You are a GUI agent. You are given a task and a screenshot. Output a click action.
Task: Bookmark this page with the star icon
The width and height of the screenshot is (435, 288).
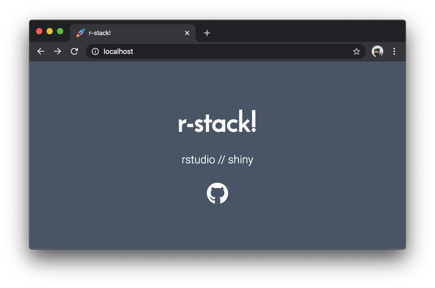click(357, 51)
